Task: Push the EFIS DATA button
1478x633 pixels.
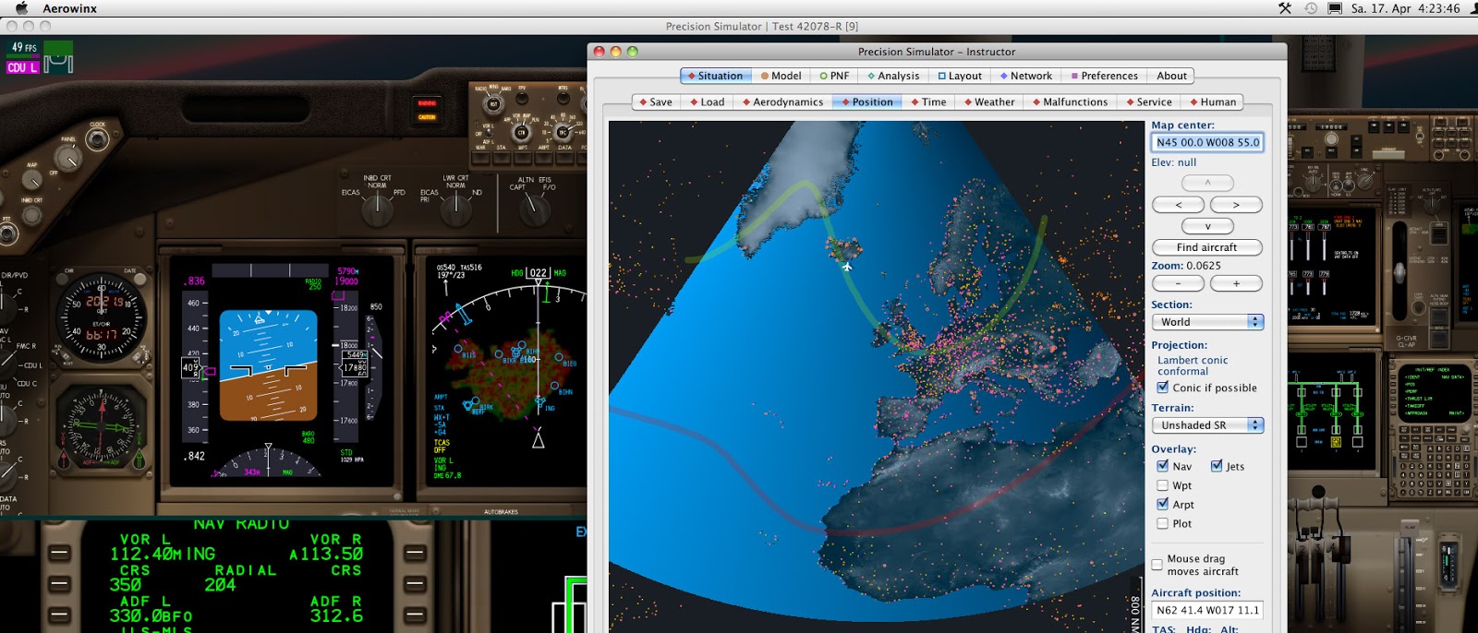Action: (565, 157)
